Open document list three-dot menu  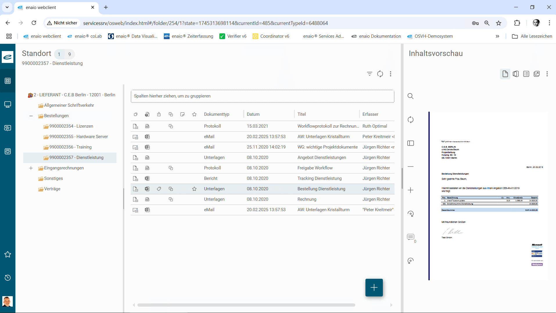(x=390, y=74)
